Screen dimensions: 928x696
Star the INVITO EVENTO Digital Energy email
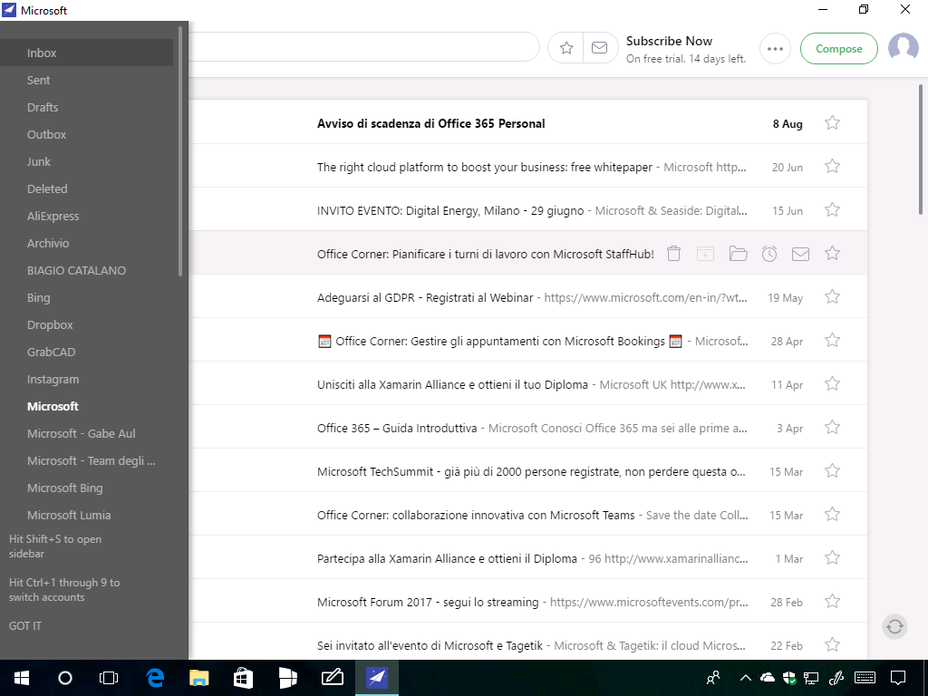coord(833,209)
